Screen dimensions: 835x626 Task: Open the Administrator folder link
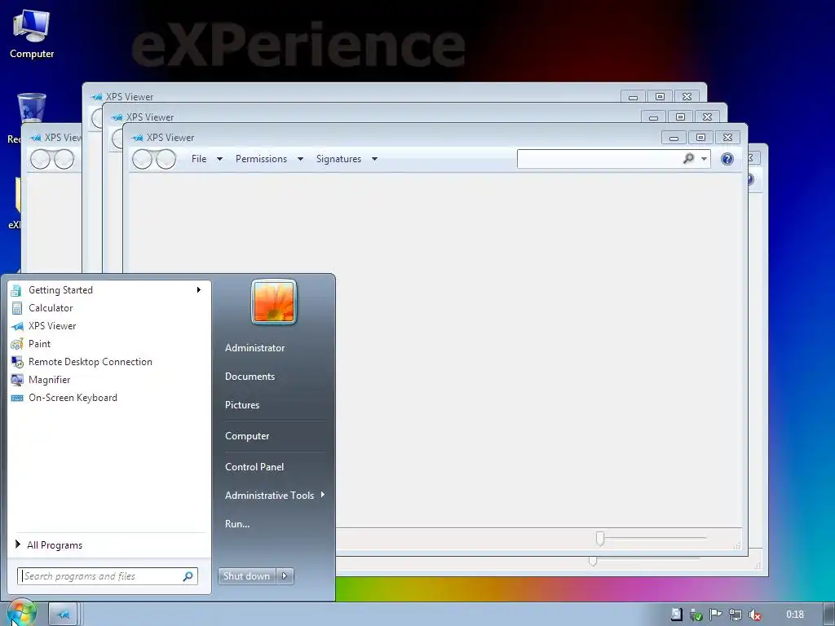click(254, 347)
